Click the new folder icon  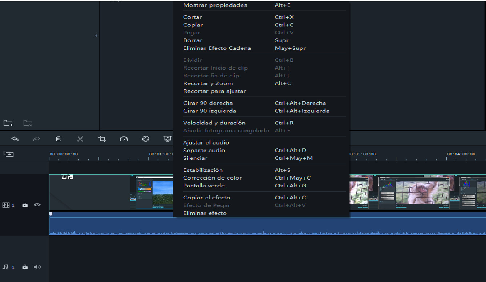[8, 123]
